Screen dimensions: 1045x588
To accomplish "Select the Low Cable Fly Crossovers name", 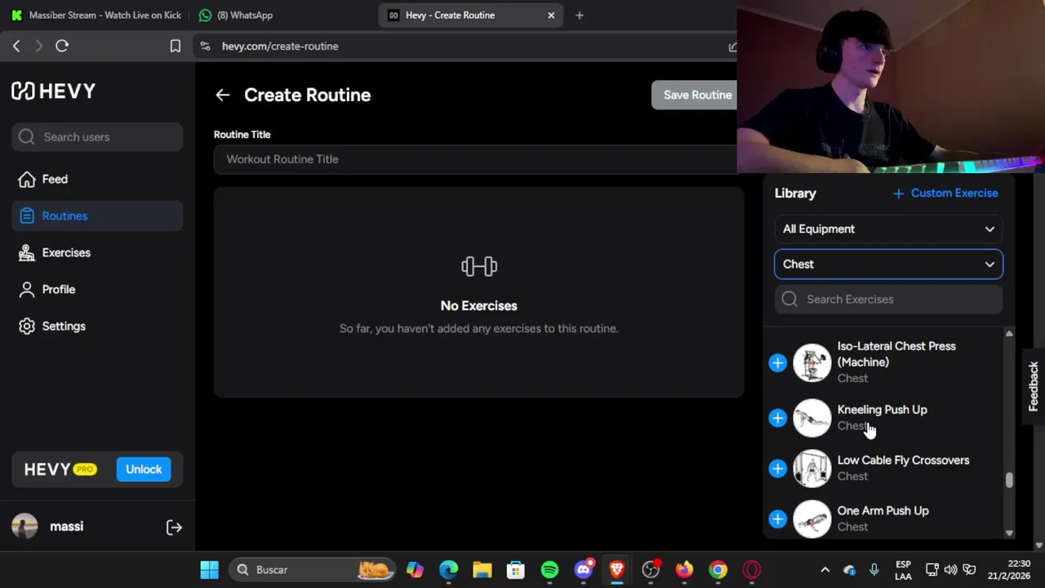I will point(903,460).
